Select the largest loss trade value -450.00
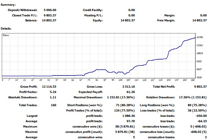Screen dimensions: 207x140 pos(201,116)
